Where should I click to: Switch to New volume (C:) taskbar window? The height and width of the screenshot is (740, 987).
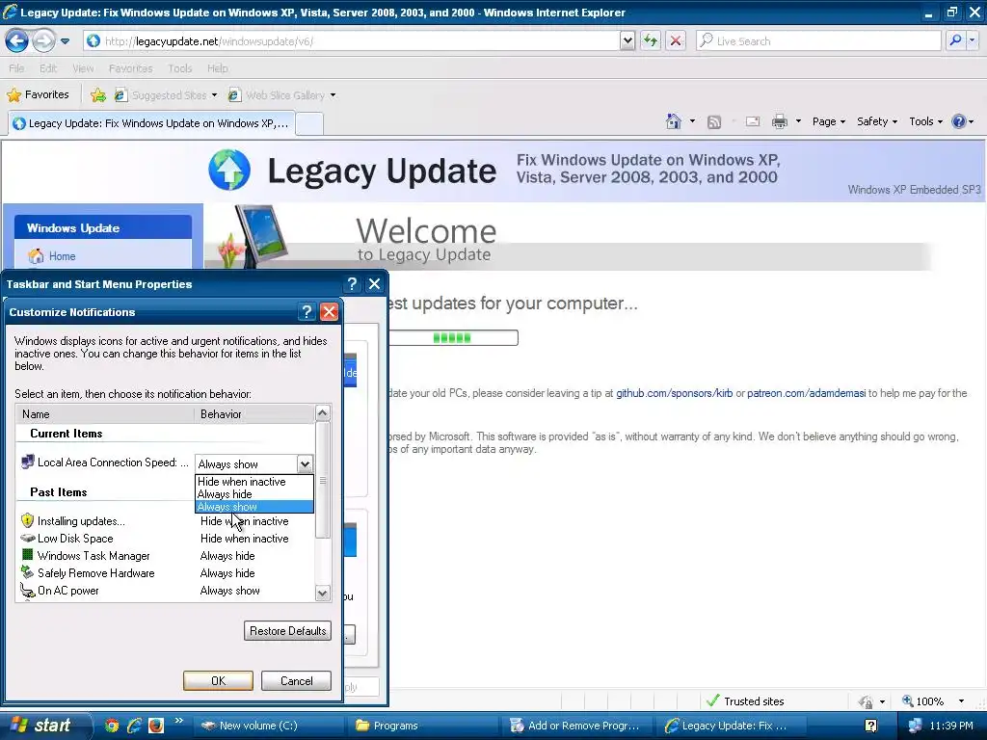[x=268, y=726]
